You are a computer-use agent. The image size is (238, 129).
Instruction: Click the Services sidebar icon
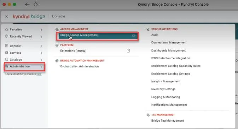pyautogui.click(x=6, y=53)
